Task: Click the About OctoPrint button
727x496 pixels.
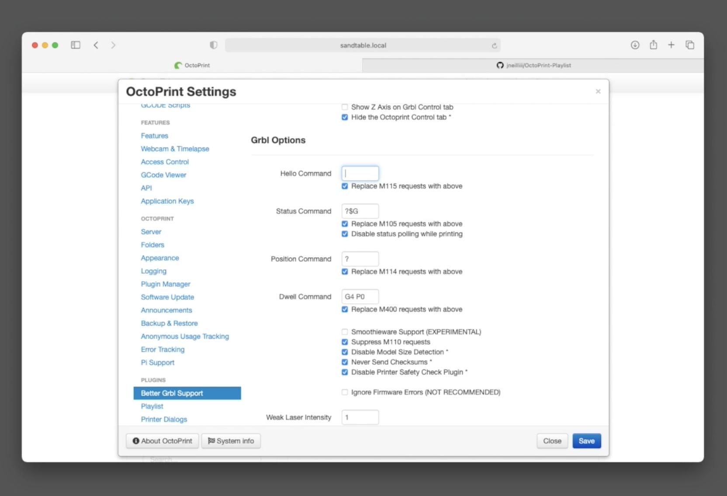Action: click(163, 441)
